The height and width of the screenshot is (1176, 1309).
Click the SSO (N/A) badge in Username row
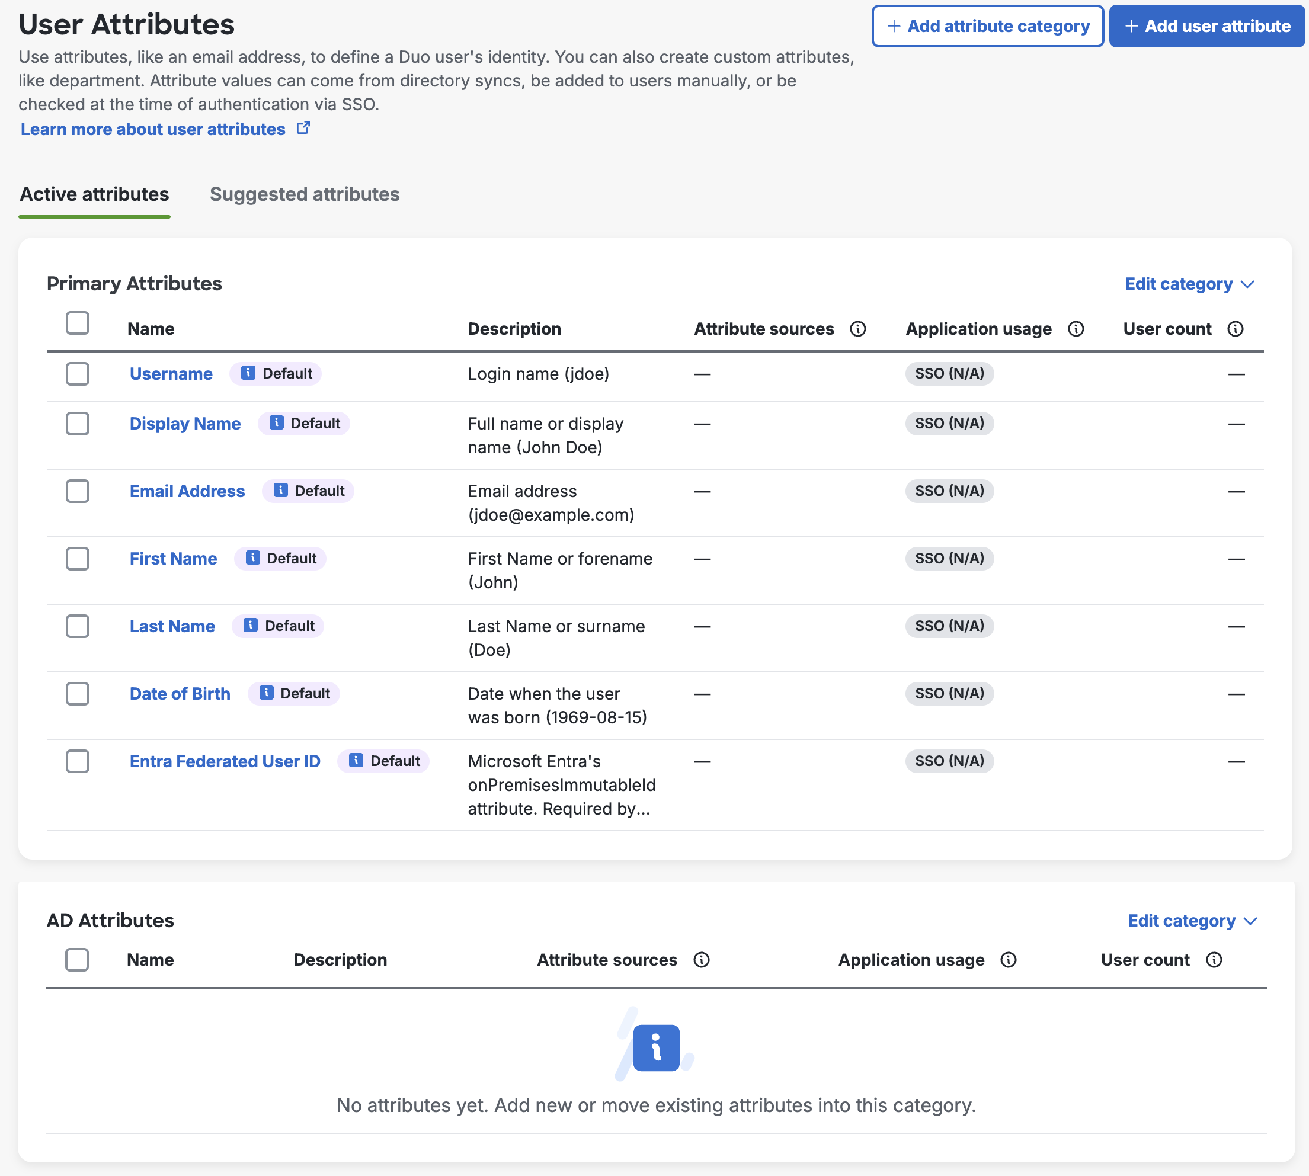click(948, 373)
